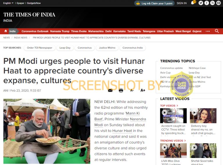Open the Modi eating article photo
The height and width of the screenshot is (165, 223).
[x=47, y=131]
